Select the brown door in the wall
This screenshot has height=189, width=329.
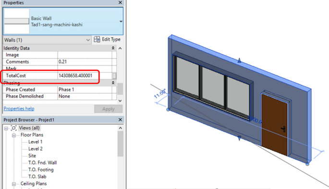coord(274,125)
